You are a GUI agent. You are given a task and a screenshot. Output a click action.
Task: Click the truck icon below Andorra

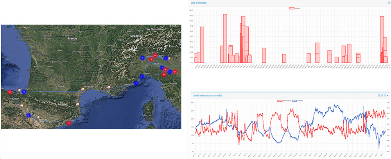(77, 104)
